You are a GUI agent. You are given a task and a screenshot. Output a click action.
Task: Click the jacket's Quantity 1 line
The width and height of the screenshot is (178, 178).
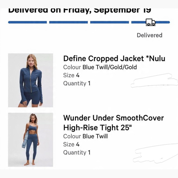[77, 83]
